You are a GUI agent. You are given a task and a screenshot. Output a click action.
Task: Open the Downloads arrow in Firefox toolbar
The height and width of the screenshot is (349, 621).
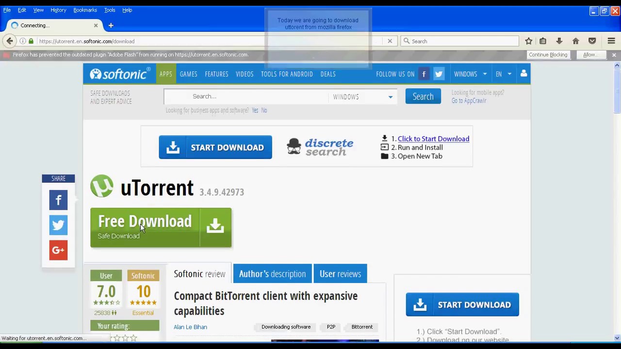point(559,41)
